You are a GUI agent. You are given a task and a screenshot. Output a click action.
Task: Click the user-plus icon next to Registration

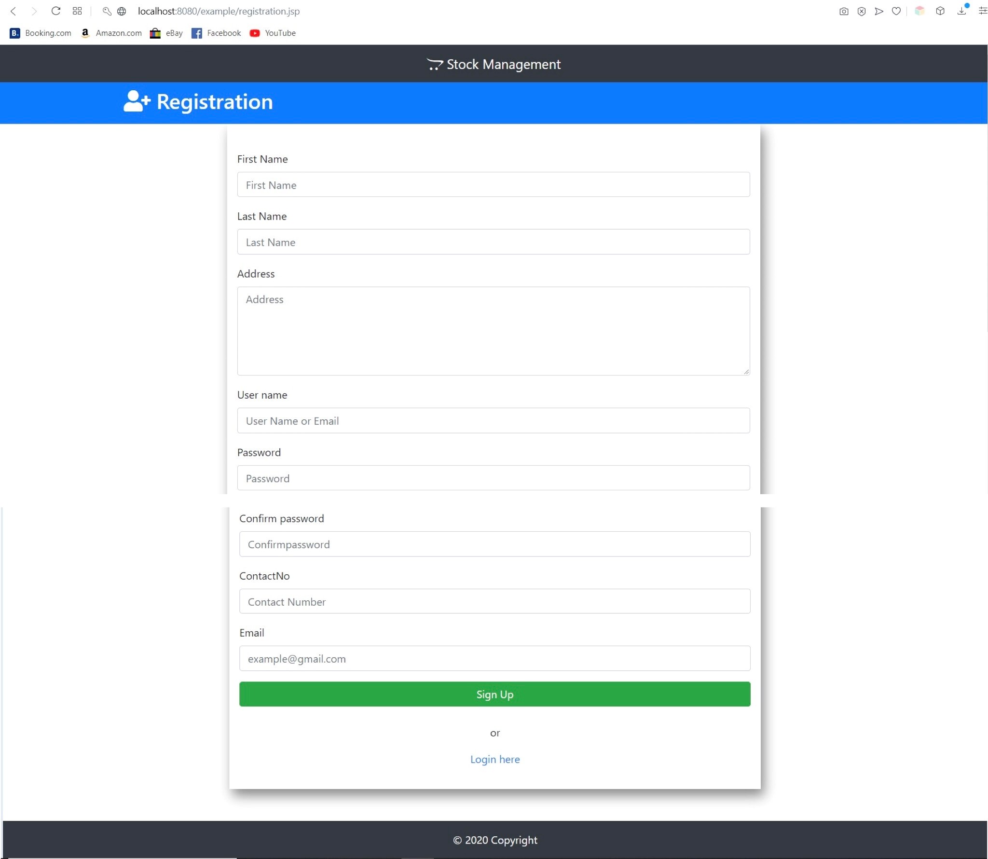[135, 102]
